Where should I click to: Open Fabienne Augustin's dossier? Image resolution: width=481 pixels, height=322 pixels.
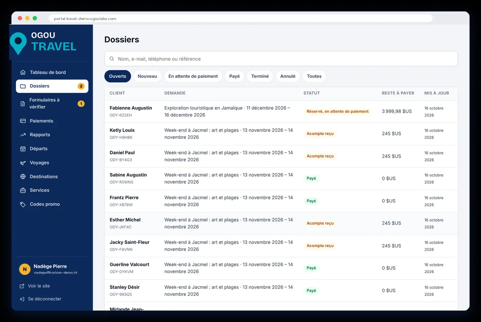click(281, 111)
